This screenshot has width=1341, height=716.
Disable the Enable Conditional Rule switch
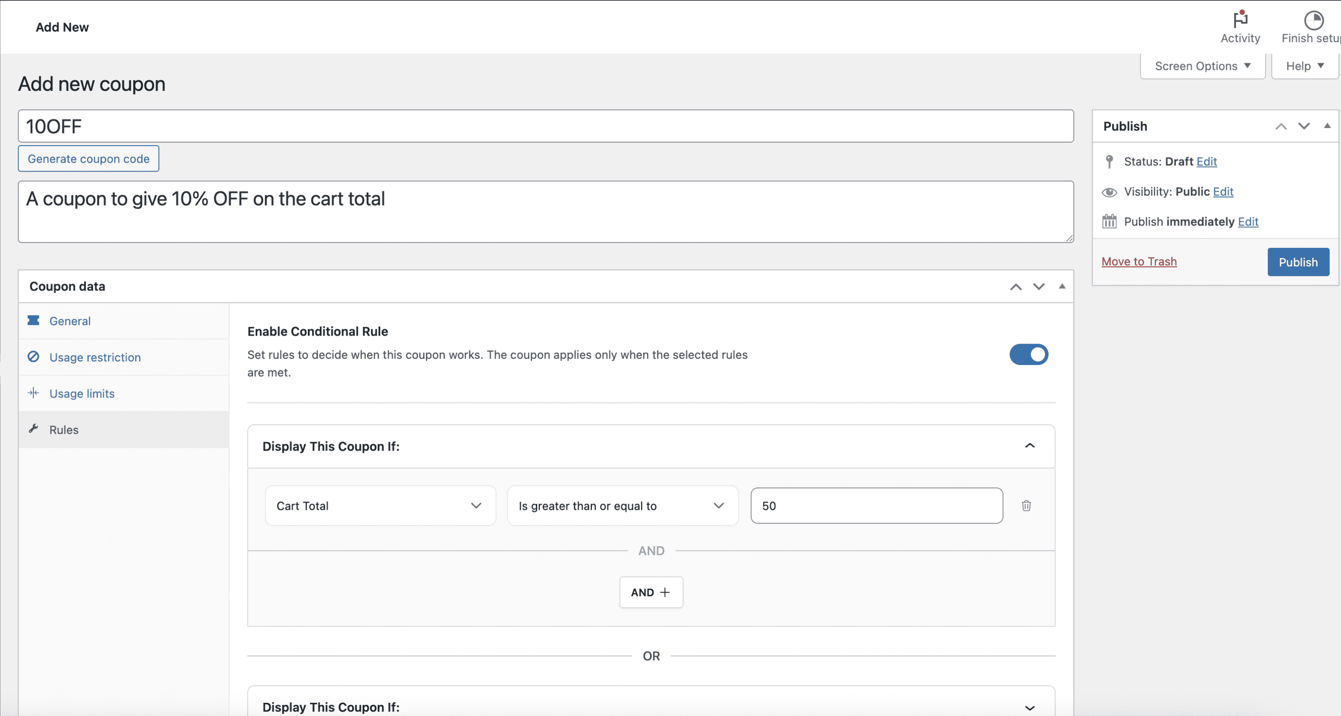[x=1029, y=354]
